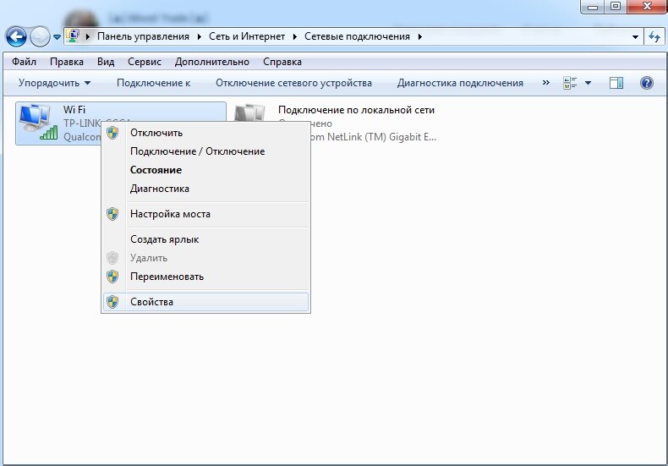Open help with the blue question mark
668x466 pixels.
[646, 83]
